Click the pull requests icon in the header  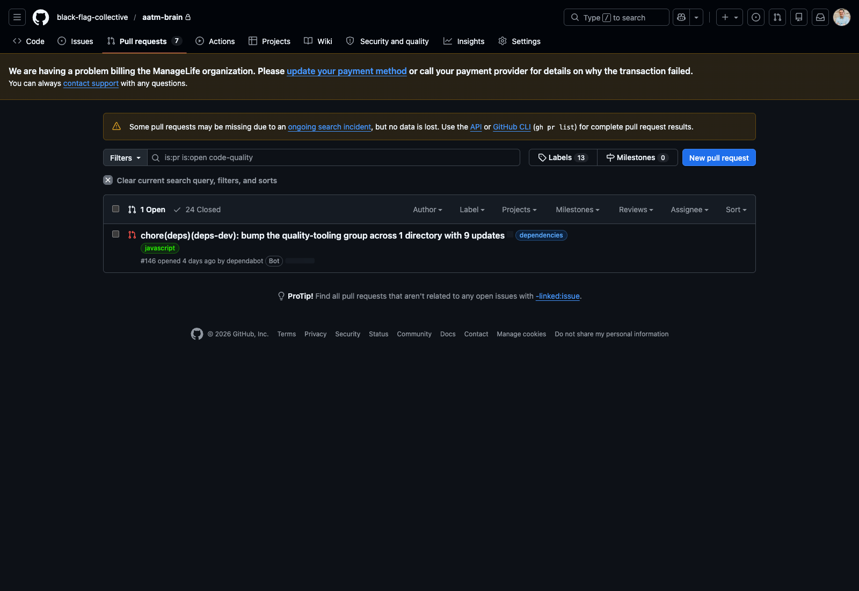pyautogui.click(x=777, y=17)
